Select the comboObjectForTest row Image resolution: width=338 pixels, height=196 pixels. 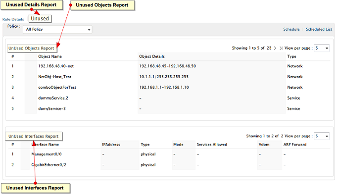tap(169, 87)
